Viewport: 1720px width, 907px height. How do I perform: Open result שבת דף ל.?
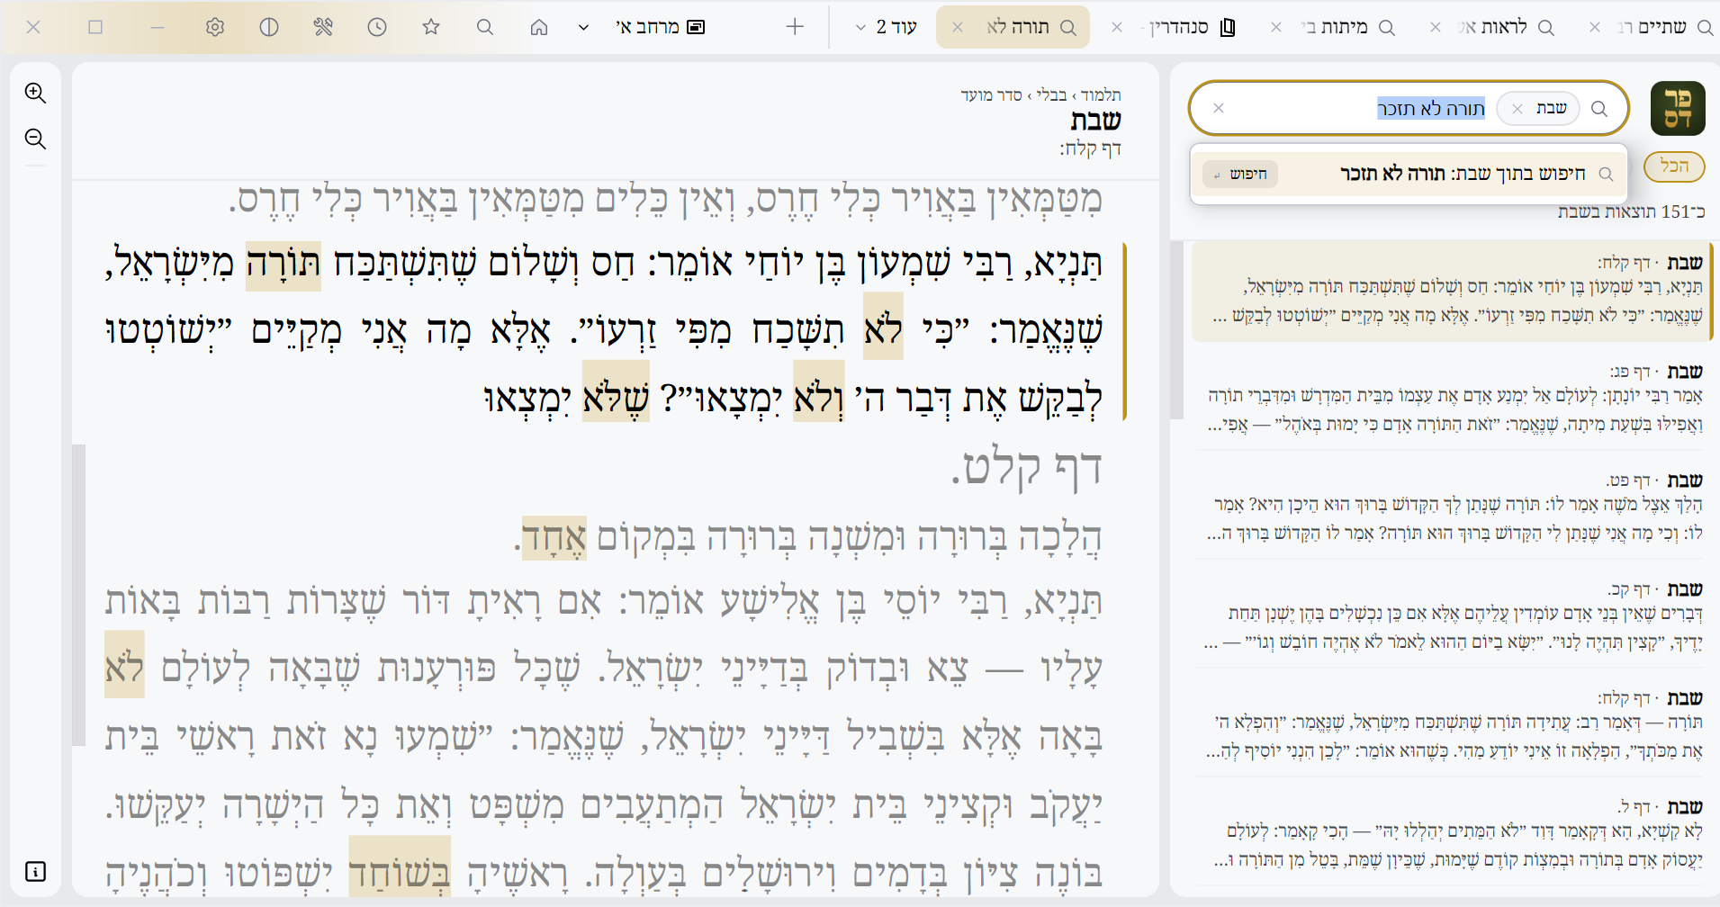pos(1451,833)
